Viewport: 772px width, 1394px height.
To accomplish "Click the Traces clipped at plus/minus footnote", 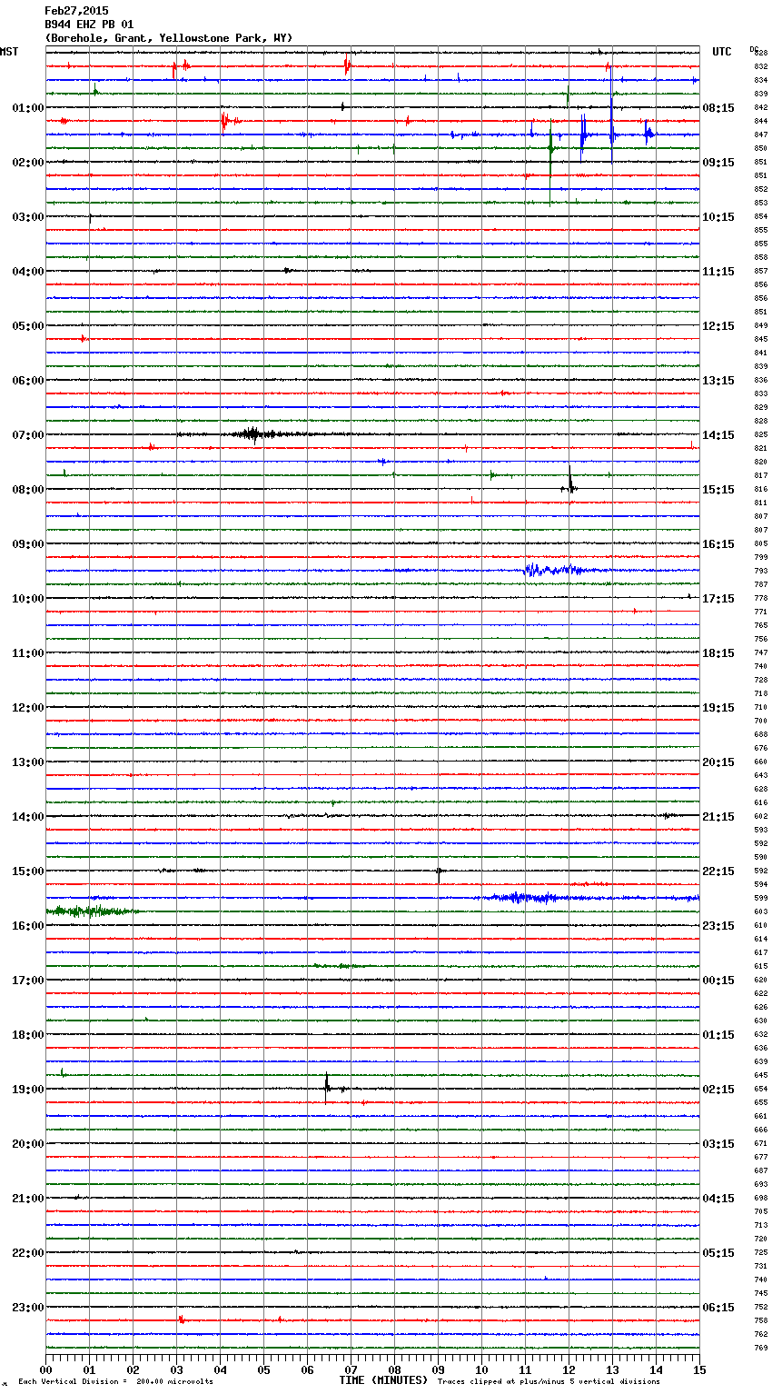I will [549, 1382].
